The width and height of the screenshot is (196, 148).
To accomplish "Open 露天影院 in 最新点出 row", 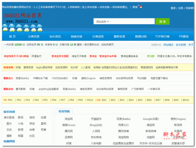I will pos(21,89).
